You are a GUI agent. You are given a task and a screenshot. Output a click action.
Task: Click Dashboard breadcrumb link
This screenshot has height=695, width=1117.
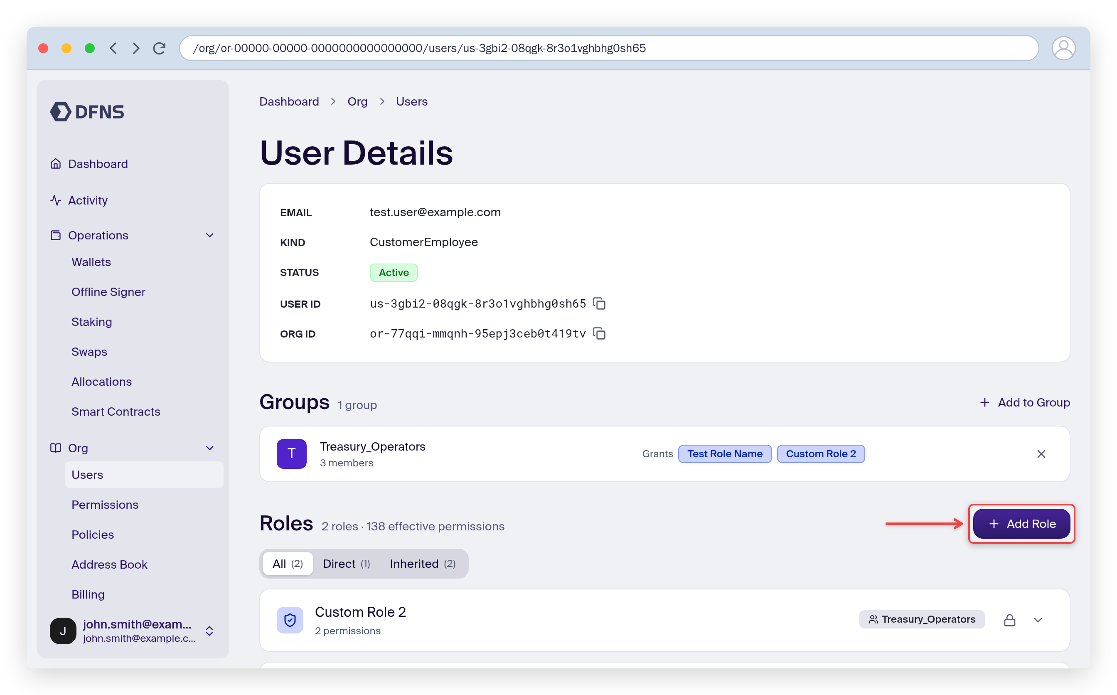click(x=289, y=101)
